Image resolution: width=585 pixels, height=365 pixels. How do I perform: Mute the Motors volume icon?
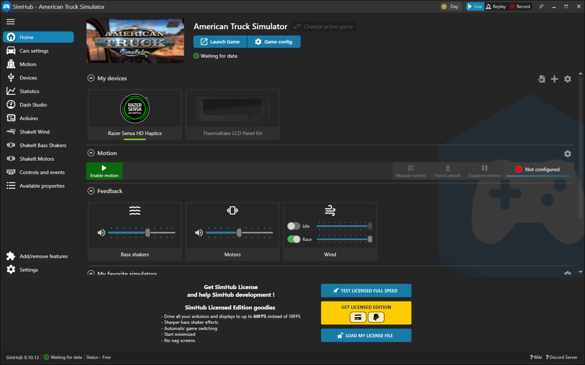pos(199,233)
